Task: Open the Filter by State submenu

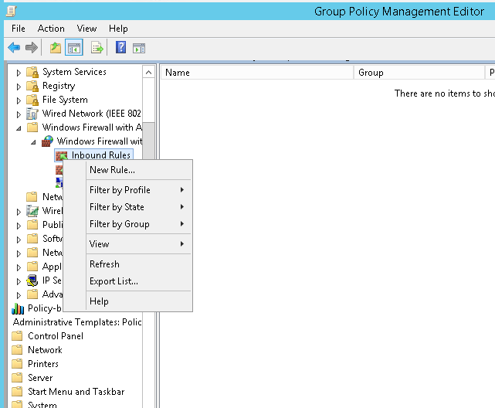Action: coord(138,207)
